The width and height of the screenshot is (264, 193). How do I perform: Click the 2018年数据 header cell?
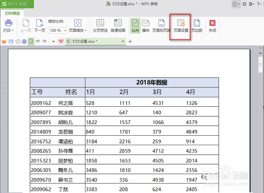pos(152,82)
